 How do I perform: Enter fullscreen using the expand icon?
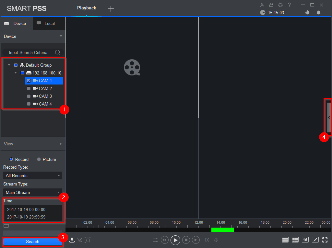tap(325, 240)
